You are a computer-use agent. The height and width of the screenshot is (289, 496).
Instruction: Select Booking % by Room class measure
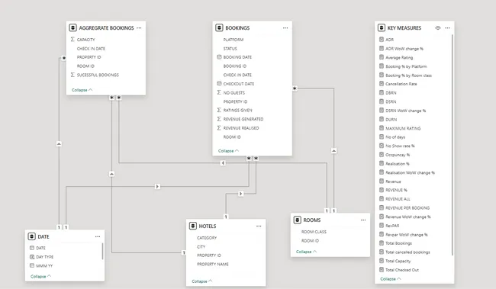[x=405, y=75]
